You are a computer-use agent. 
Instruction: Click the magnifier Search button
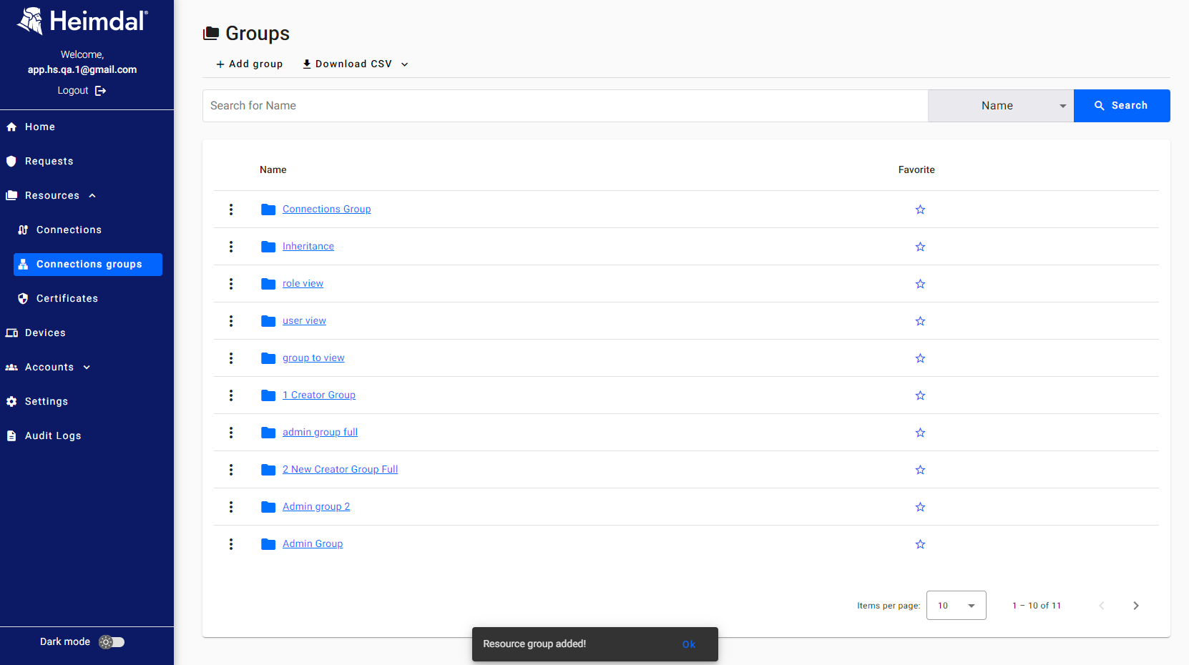[1121, 106]
